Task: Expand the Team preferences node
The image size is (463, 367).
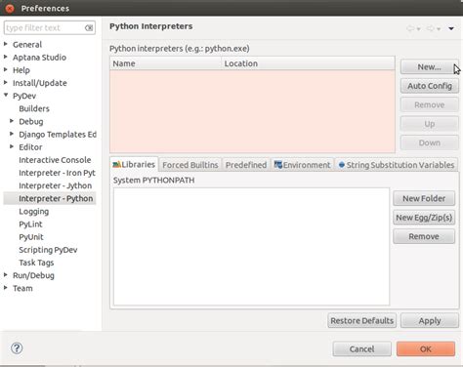Action: [x=6, y=287]
